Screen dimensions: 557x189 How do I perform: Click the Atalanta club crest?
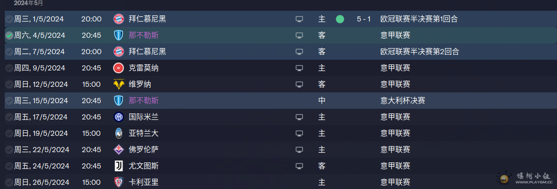(118, 133)
